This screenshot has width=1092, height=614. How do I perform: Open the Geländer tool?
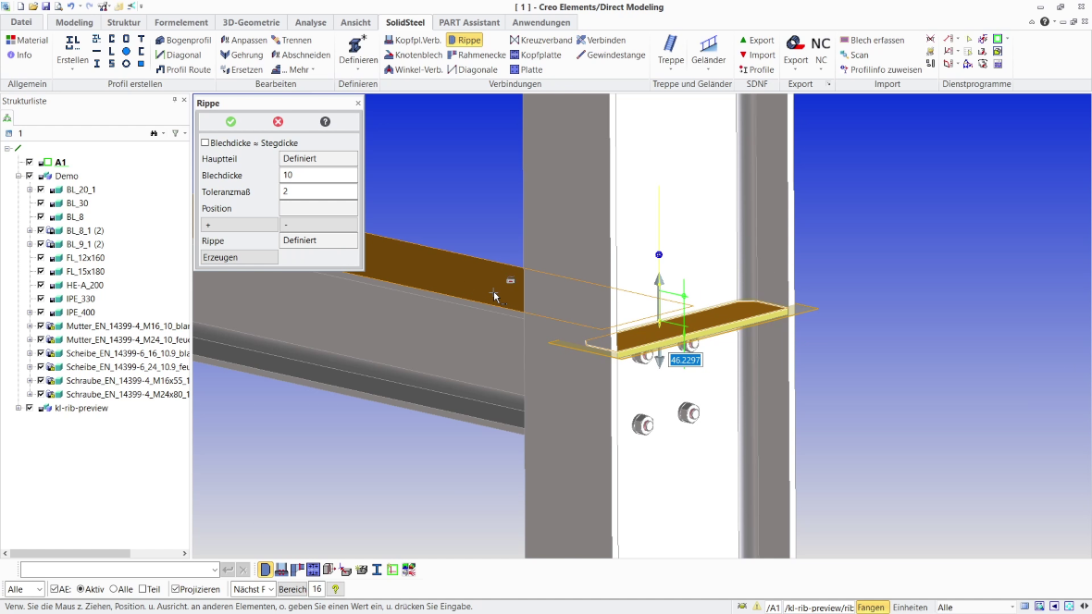(x=708, y=50)
